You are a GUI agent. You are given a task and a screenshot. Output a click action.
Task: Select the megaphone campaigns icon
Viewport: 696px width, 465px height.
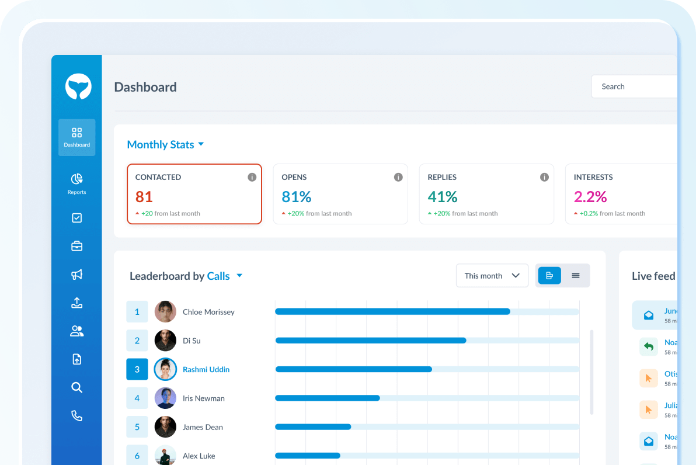click(x=76, y=275)
